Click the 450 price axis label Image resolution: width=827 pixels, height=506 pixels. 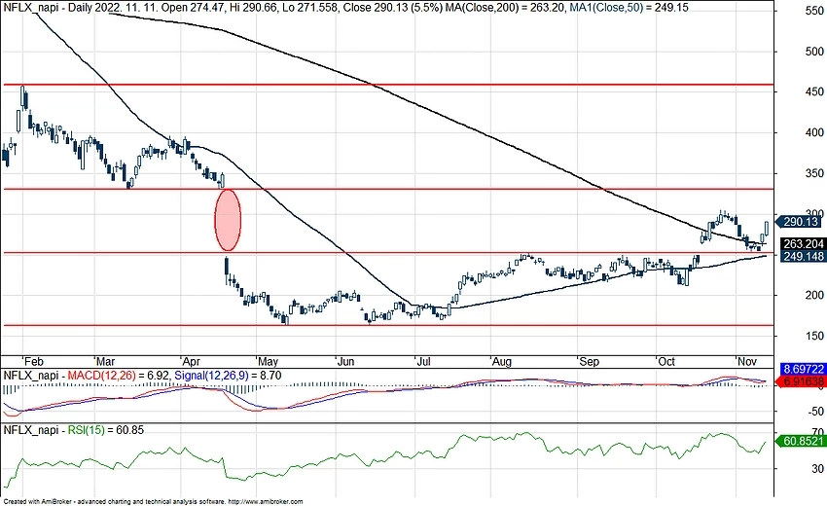pos(814,91)
